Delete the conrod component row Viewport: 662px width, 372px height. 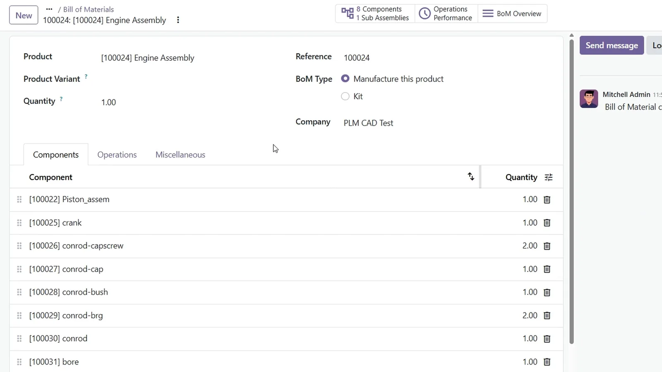point(547,339)
